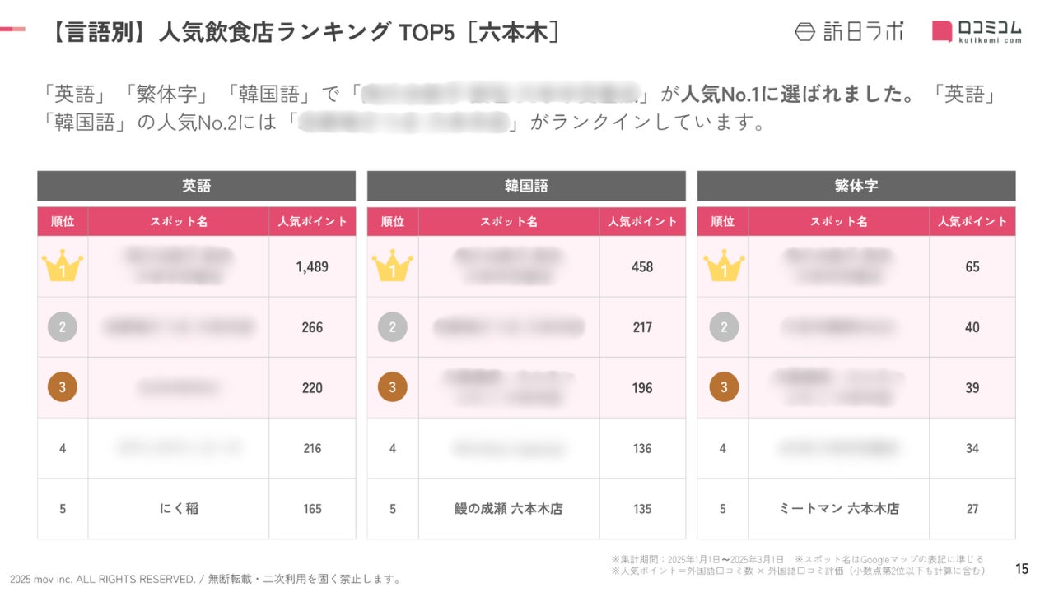Screen dimensions: 1054x592
Task: Click silver rank 2 badge in 繁体字 table
Action: [x=724, y=327]
